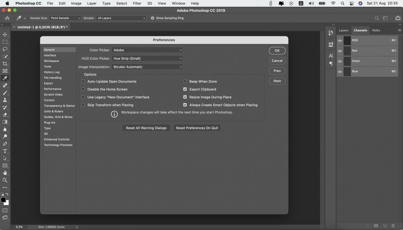Switch to the Paths tab
Screen dimensions: 403x230
coord(376,30)
